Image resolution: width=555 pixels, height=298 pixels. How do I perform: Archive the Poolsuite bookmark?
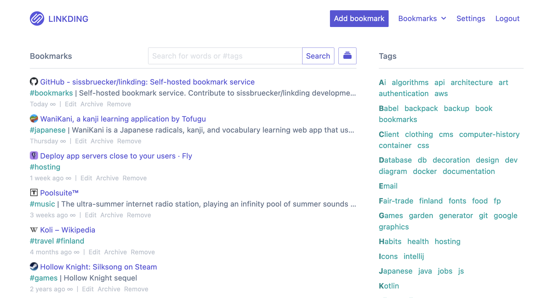111,215
